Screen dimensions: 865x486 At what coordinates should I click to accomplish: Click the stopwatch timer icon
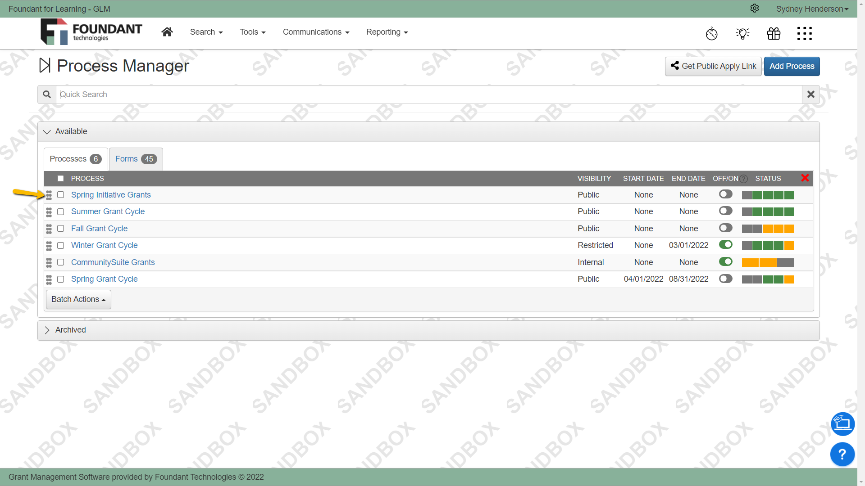tap(711, 33)
